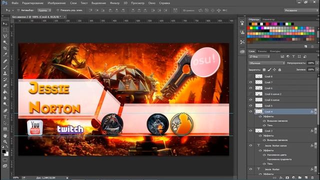Collapse effects of Jessie Norton копия layer
Viewport: 320px width, 180px height.
pos(316,145)
